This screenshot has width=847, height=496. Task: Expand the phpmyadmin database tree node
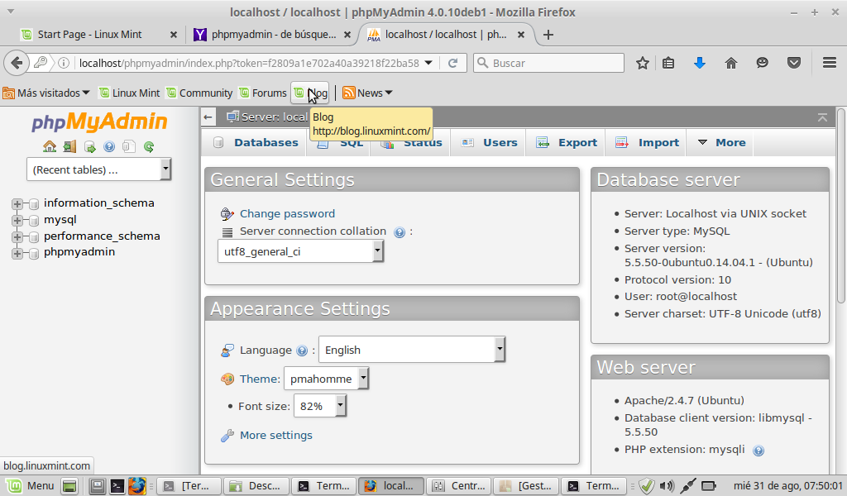click(x=17, y=253)
